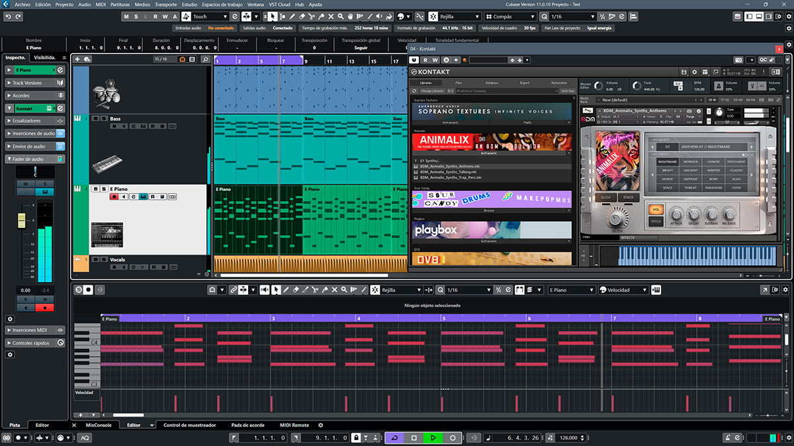Click the AQ button in transport bar
Screen dimensions: 794x446
[85, 437]
